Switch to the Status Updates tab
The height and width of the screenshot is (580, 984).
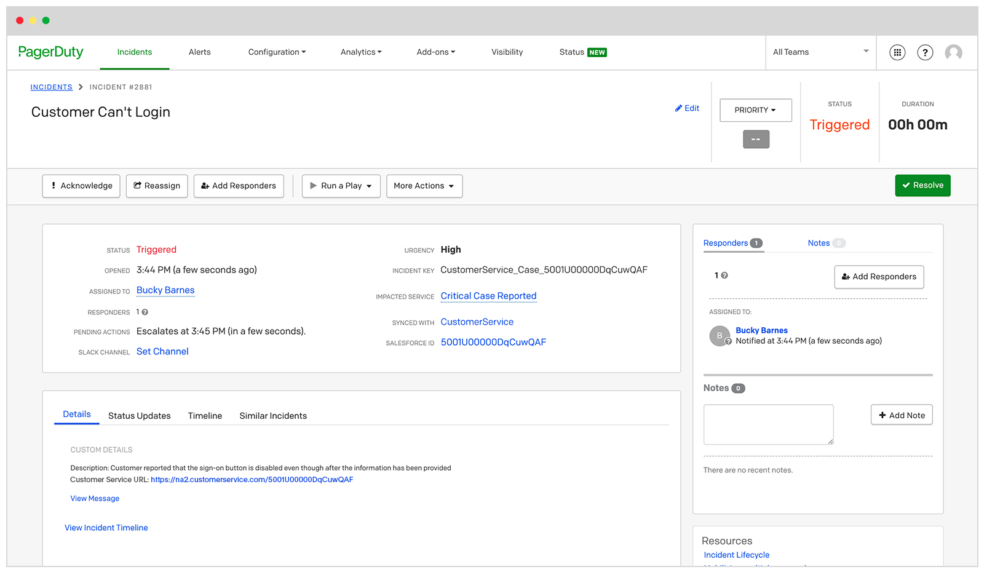coord(140,416)
